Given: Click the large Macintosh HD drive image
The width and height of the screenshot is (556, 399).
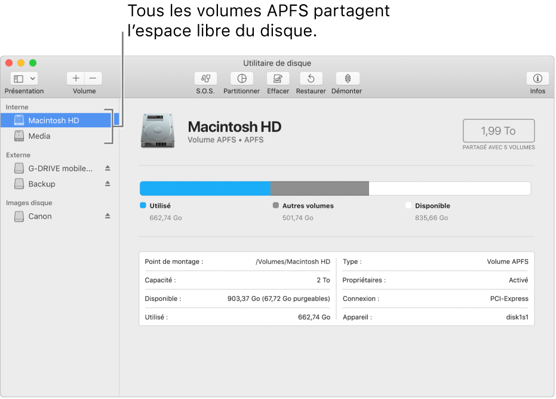Looking at the screenshot, I should click(158, 131).
